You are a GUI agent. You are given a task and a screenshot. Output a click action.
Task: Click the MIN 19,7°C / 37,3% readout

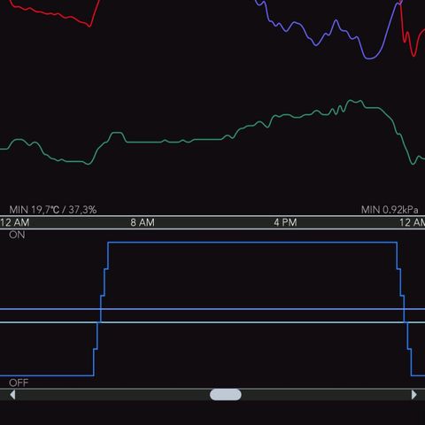point(53,210)
